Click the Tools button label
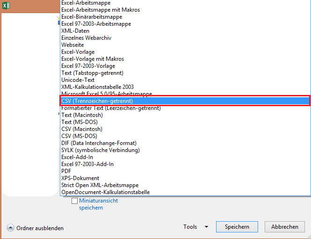The image size is (311, 239). (x=190, y=227)
